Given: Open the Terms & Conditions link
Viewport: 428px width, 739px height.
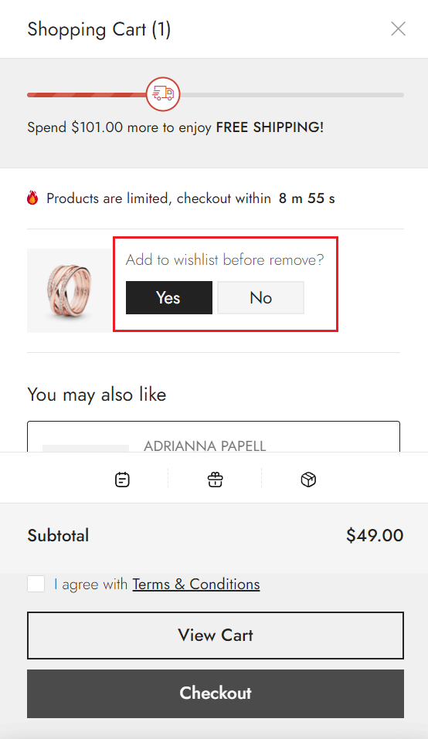Looking at the screenshot, I should (196, 585).
